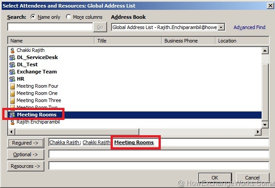Open the Advanced Find link
This screenshot has height=188, width=275.
[249, 27]
